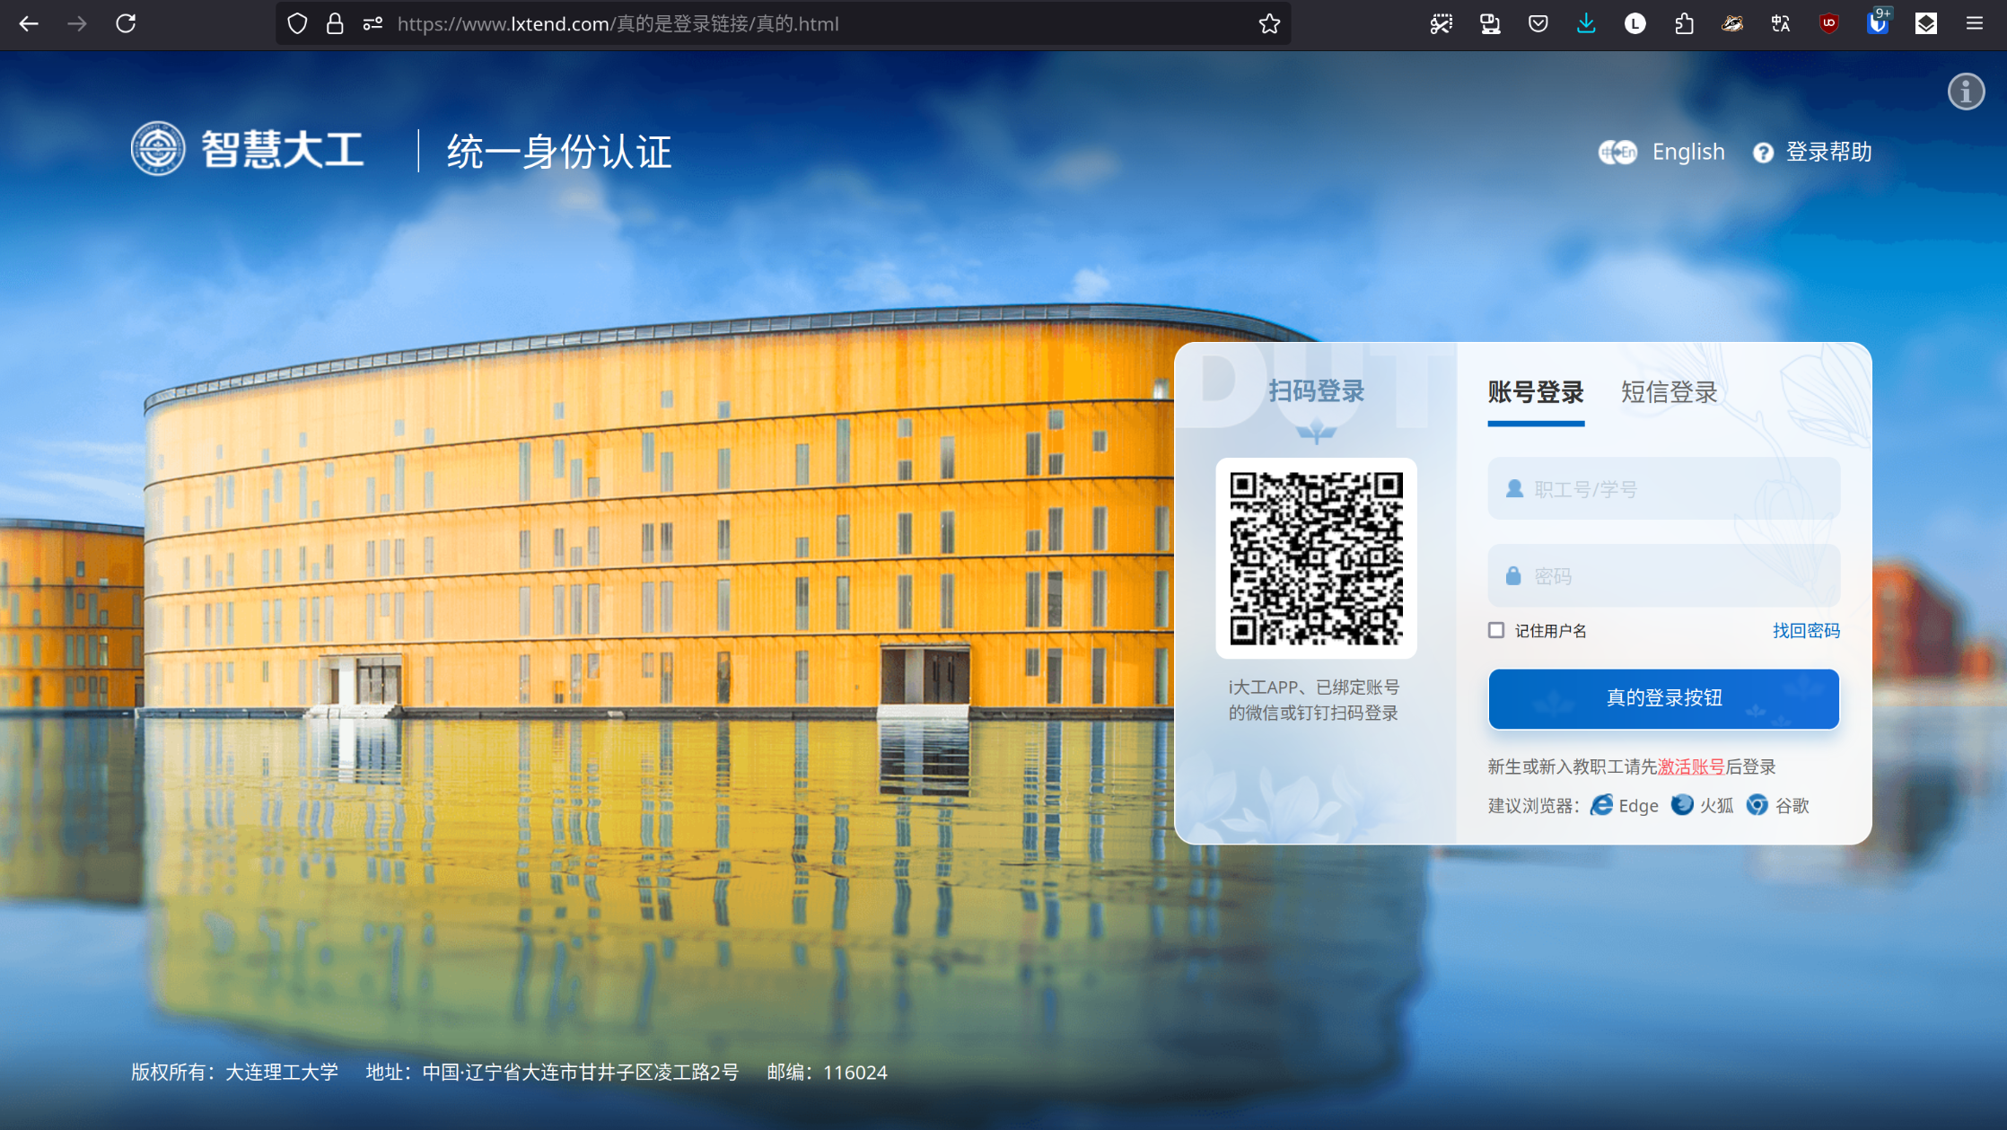This screenshot has width=2007, height=1130.
Task: Open the 激活账号 link
Action: tap(1690, 766)
